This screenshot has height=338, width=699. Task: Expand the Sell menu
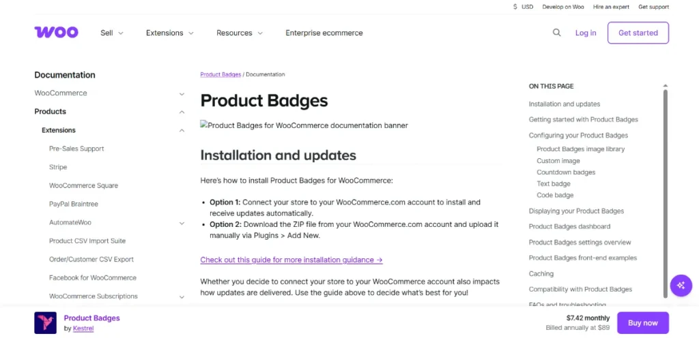pos(112,33)
